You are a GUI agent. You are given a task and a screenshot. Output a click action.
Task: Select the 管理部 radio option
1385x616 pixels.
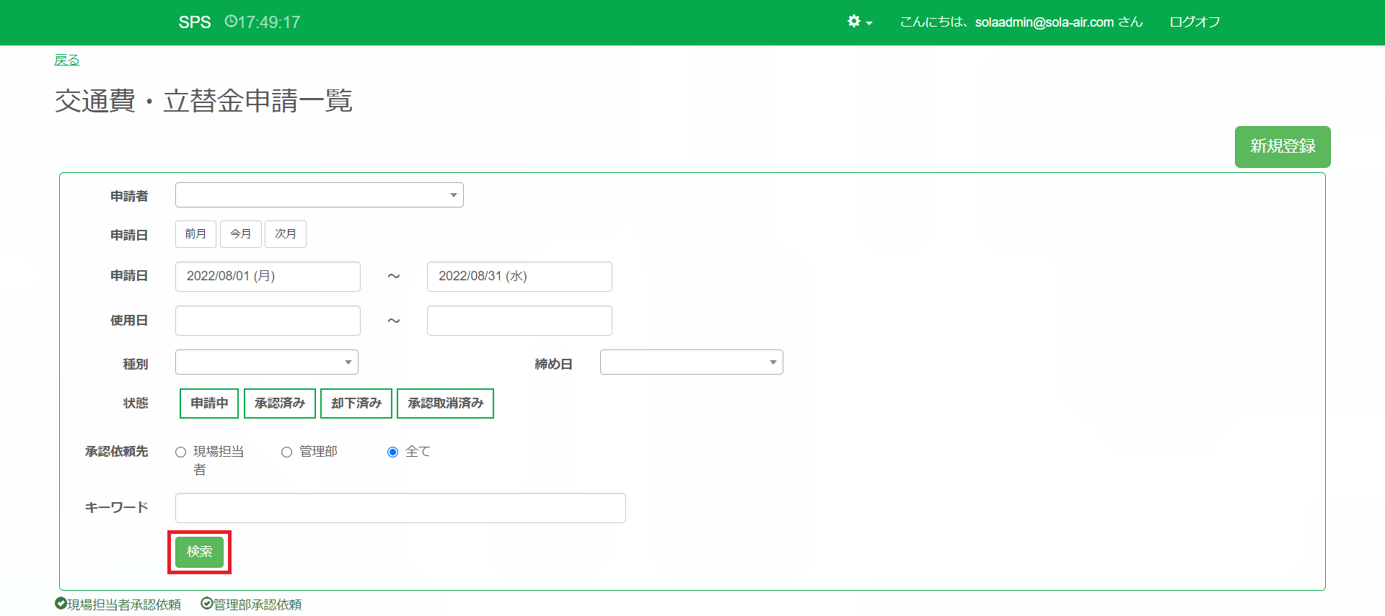click(x=286, y=452)
